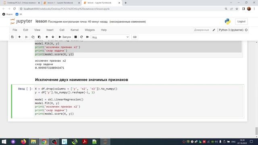Click the notebook vertical scrollbar thumb

point(256,131)
